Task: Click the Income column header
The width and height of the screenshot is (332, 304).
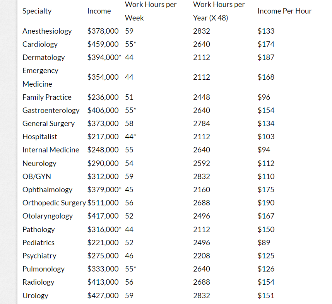Action: tap(99, 11)
